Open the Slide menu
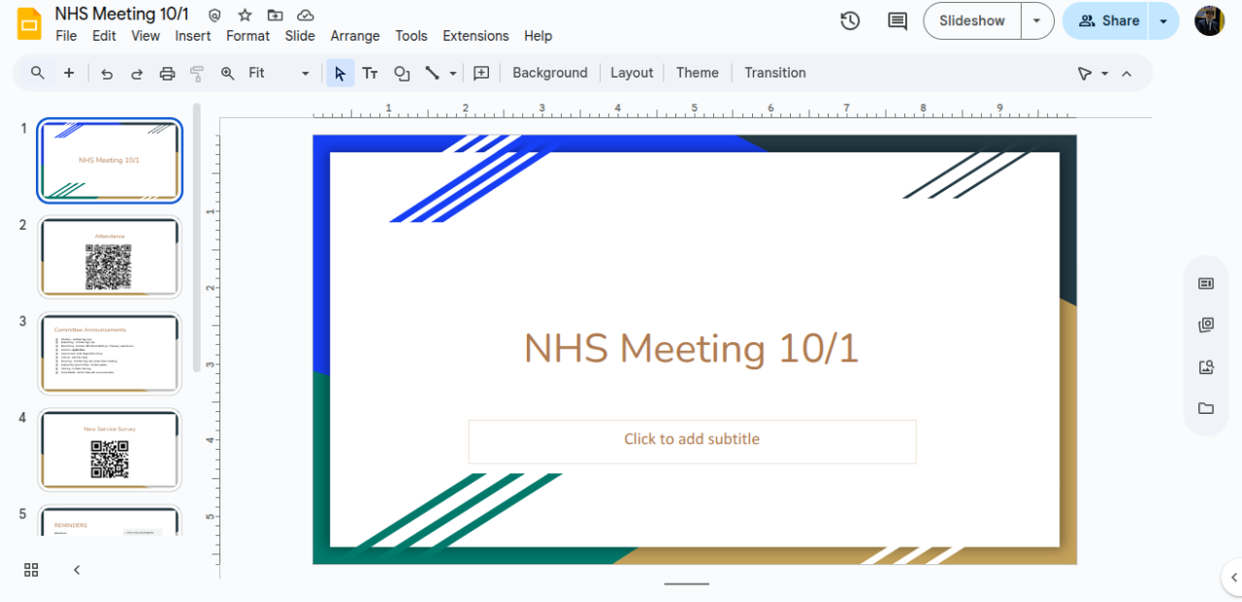 coord(300,36)
